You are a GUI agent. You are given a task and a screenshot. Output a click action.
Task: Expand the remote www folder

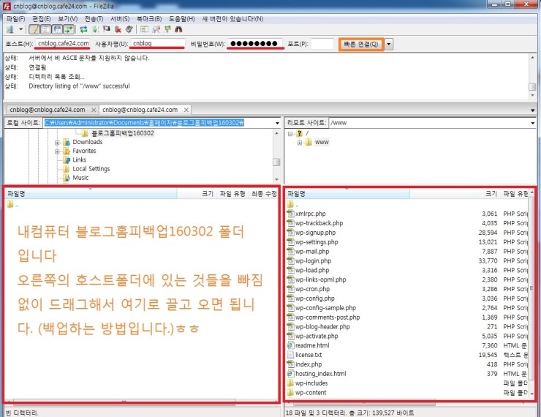click(x=300, y=143)
